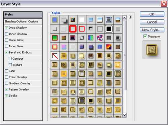Apply the green fill with red border style
Screen dimensions: 168x125
tap(55, 38)
